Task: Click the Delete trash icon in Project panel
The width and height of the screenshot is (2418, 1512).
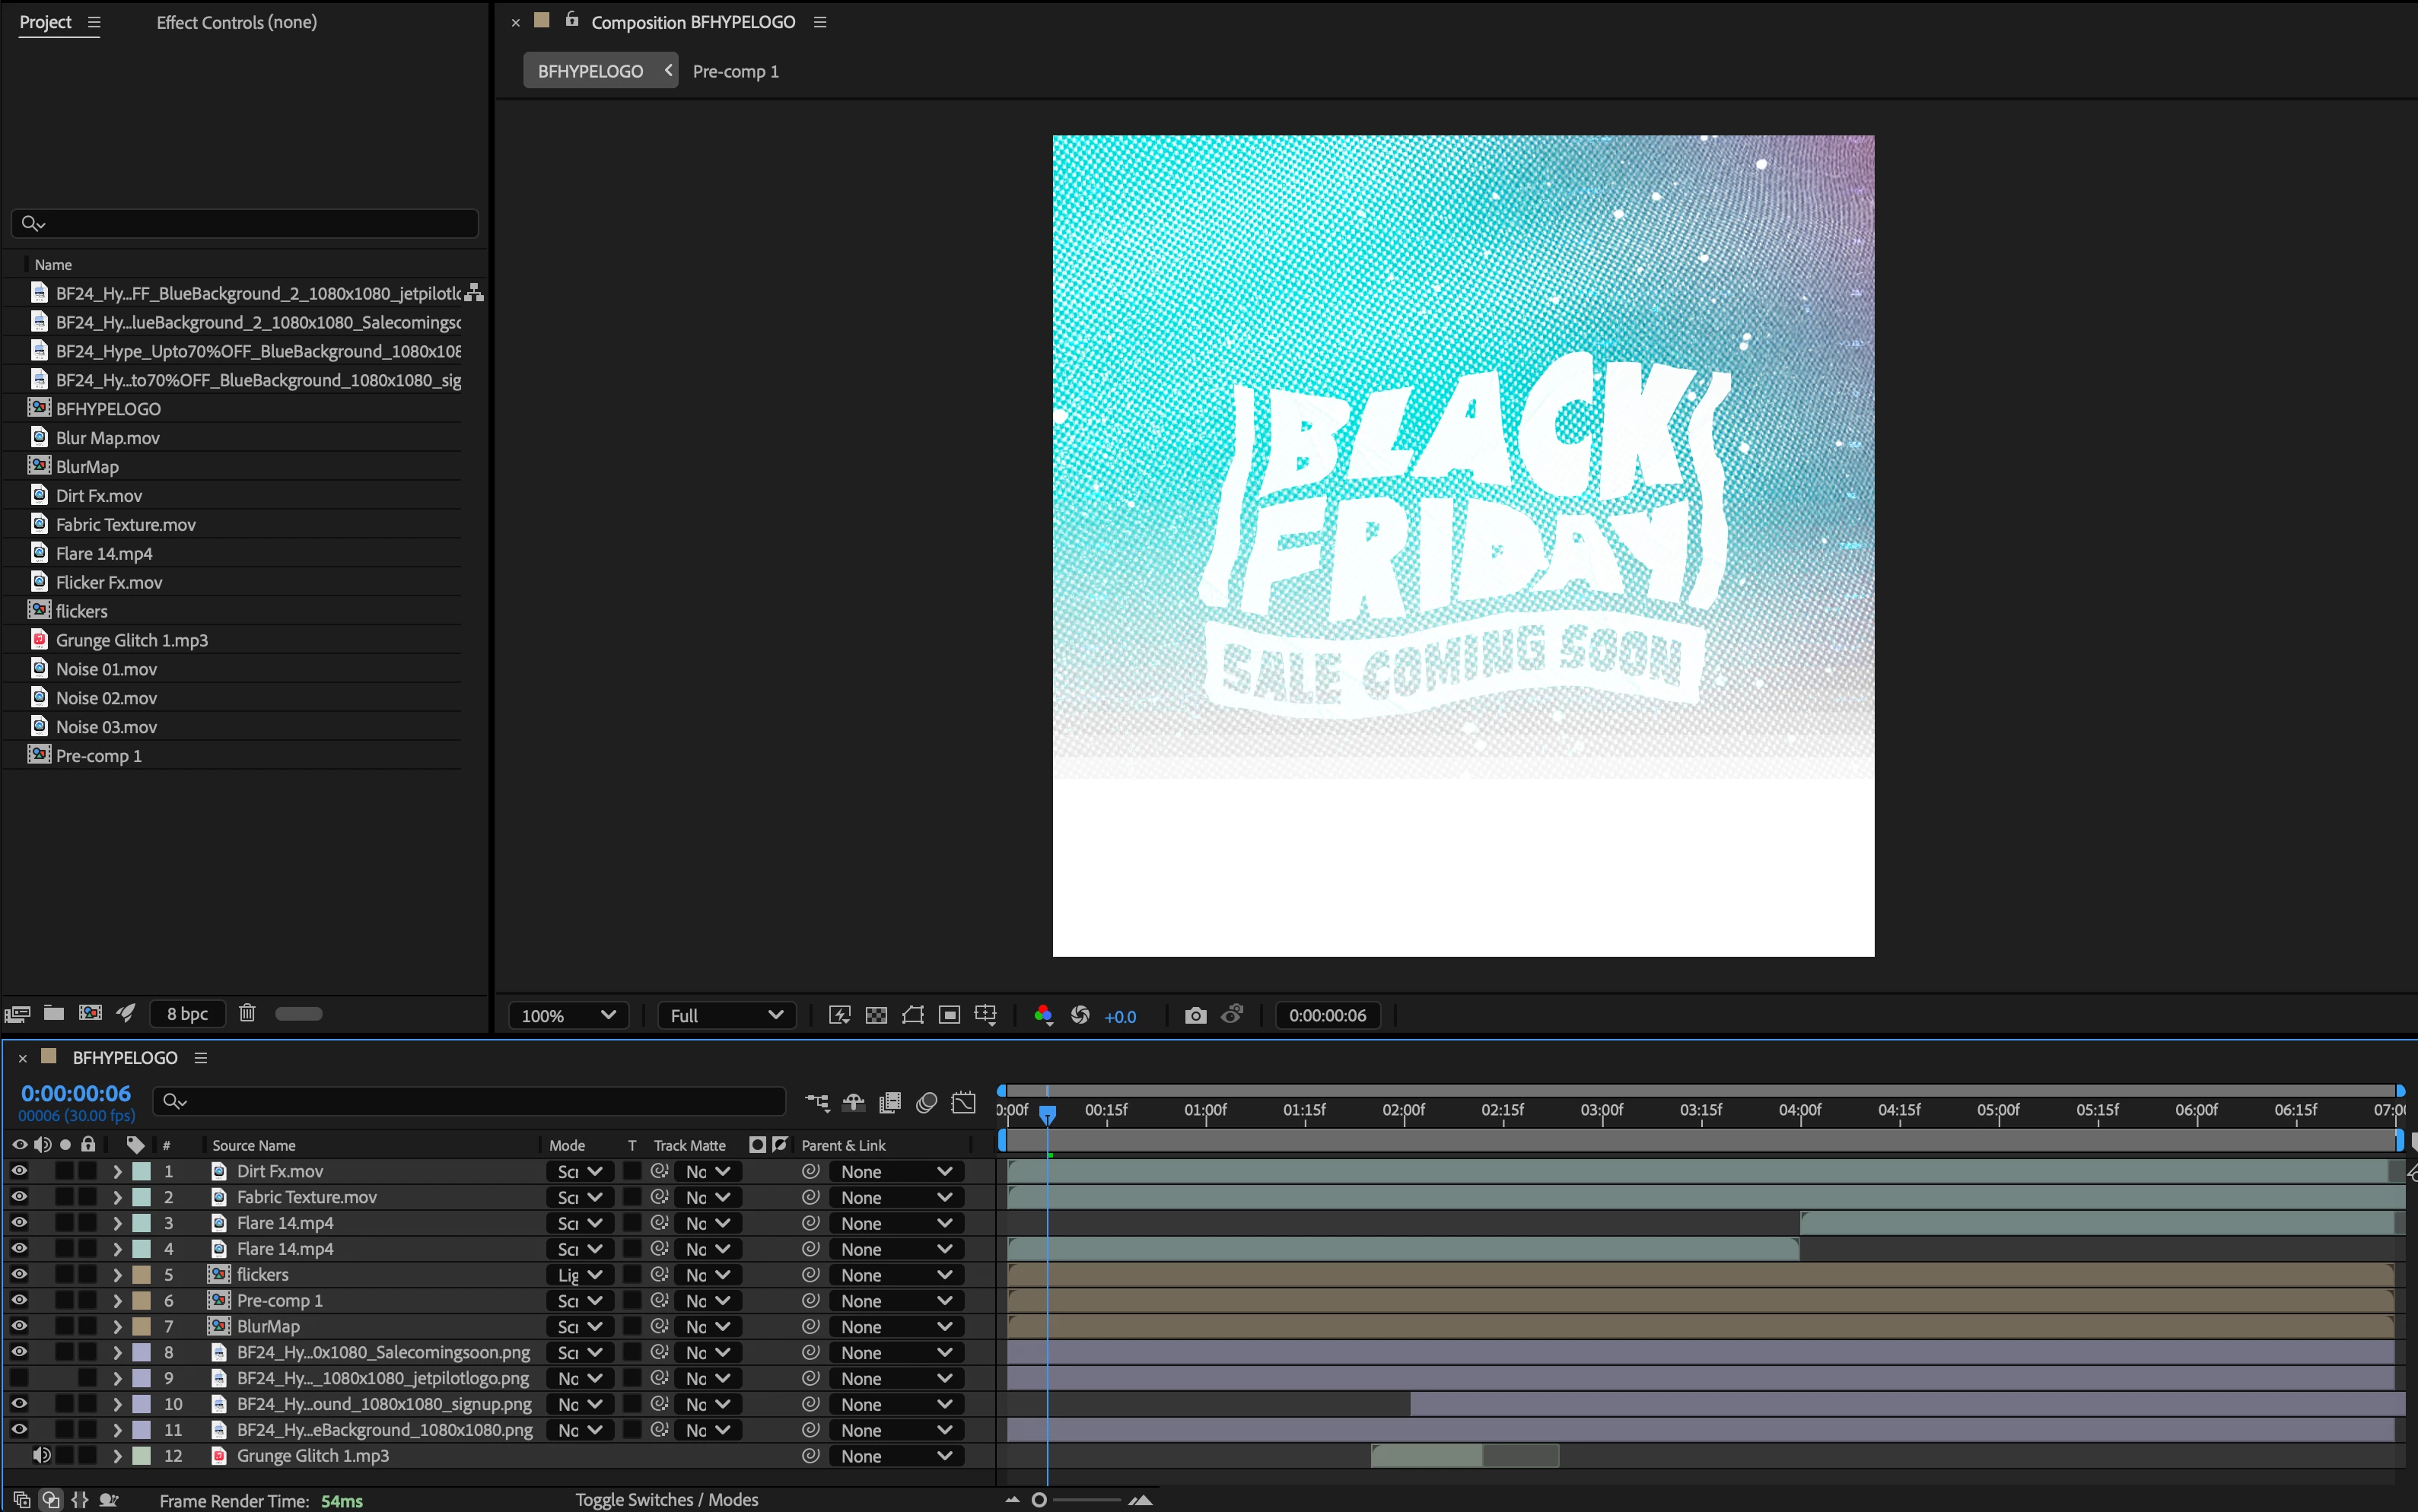Action: 247,1013
